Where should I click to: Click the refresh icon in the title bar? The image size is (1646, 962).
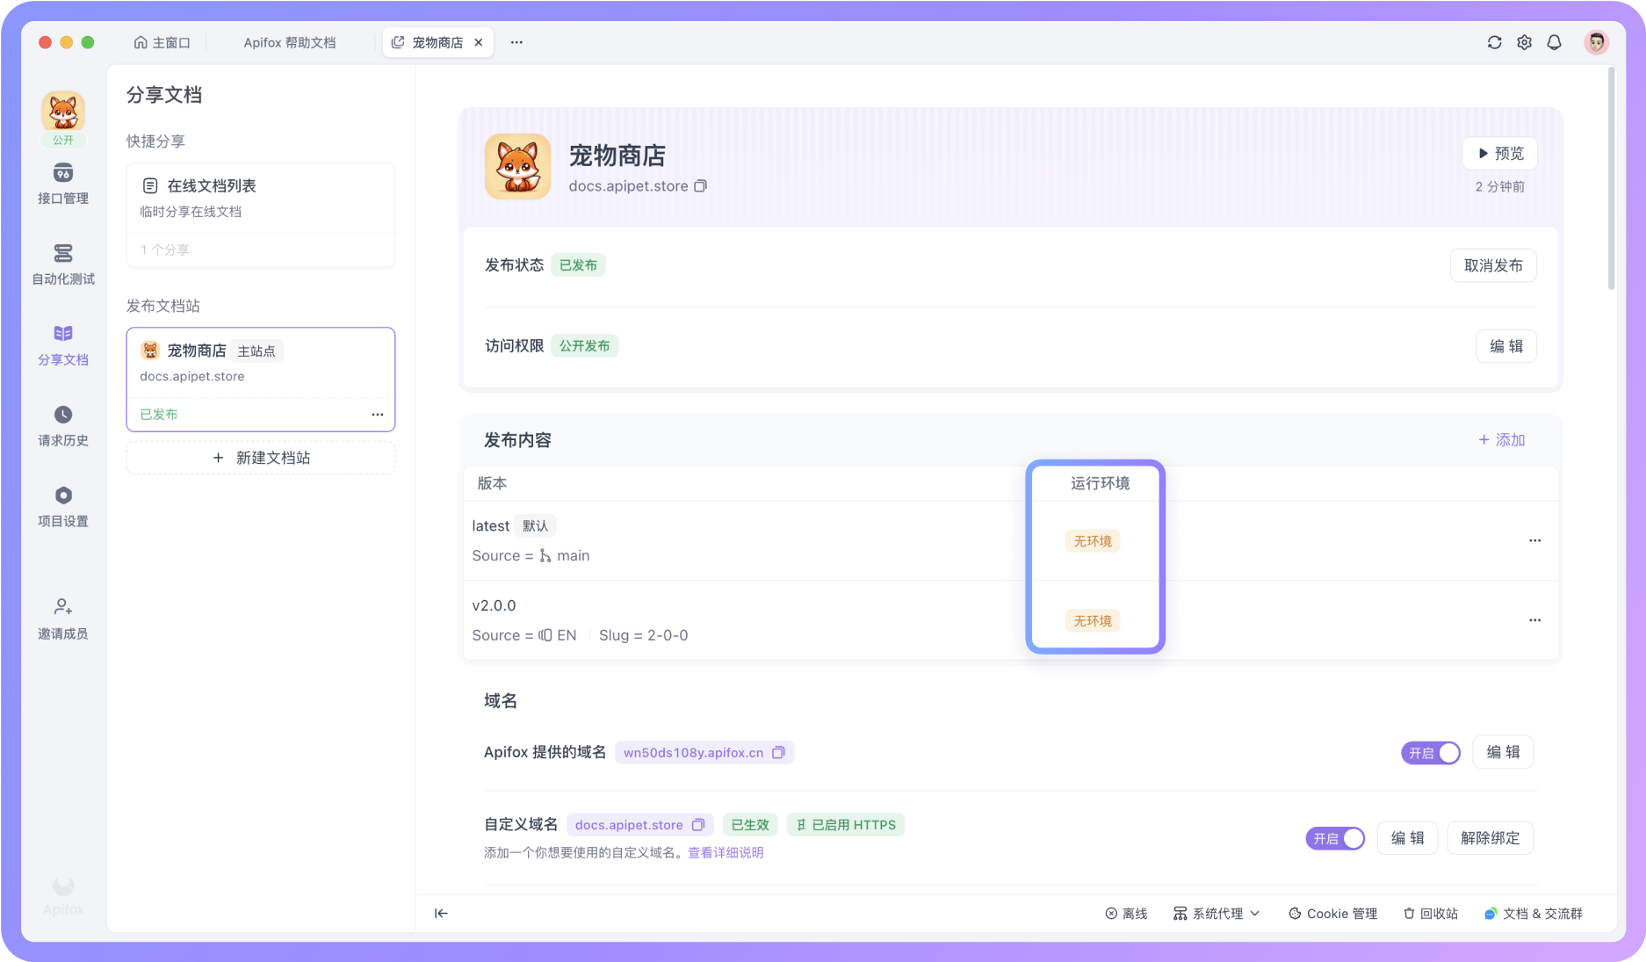tap(1494, 42)
